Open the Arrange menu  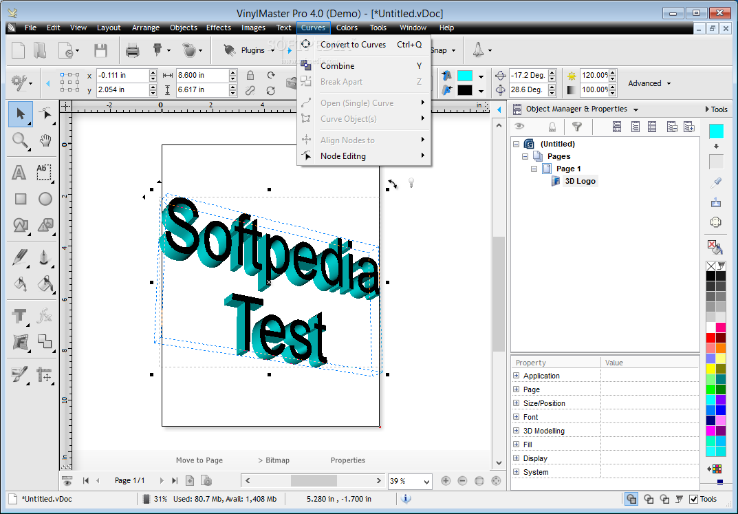coord(145,28)
